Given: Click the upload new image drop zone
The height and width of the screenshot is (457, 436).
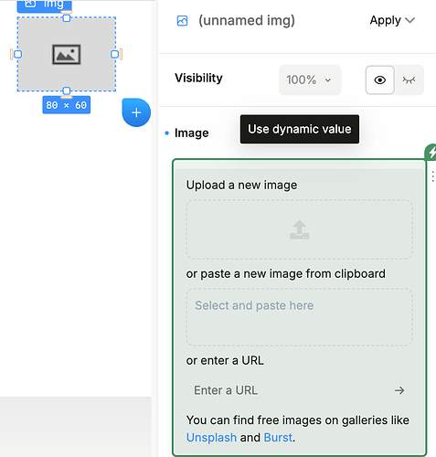Looking at the screenshot, I should (300, 229).
